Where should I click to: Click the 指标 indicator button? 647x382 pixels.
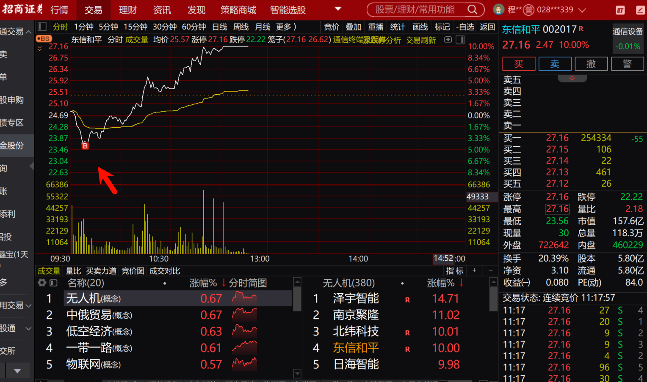[x=455, y=271]
